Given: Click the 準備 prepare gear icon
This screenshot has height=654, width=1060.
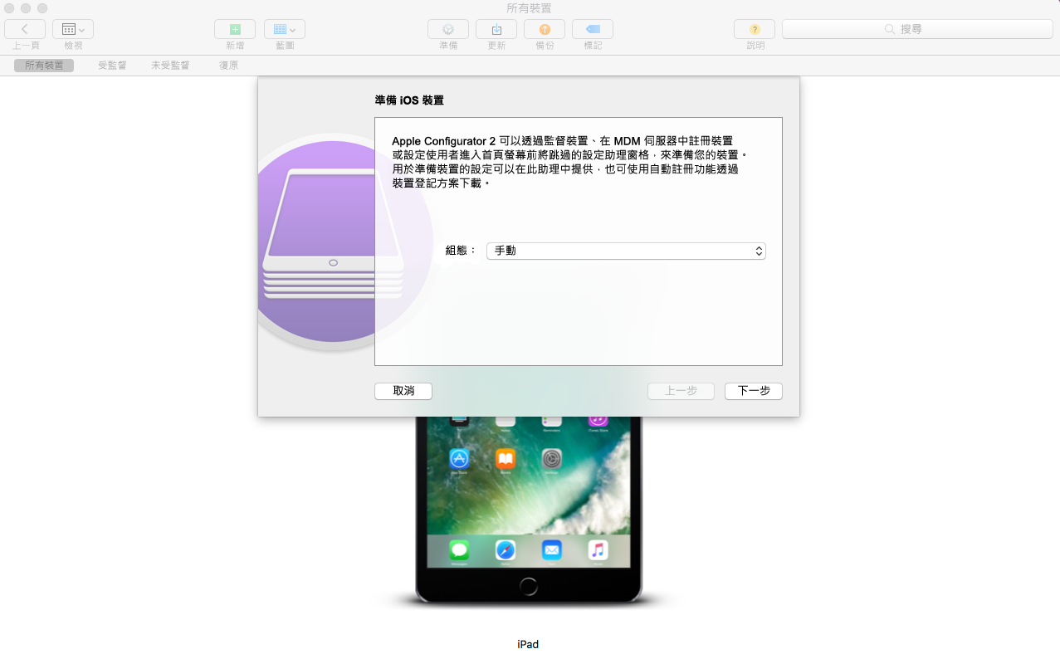Looking at the screenshot, I should tap(448, 29).
